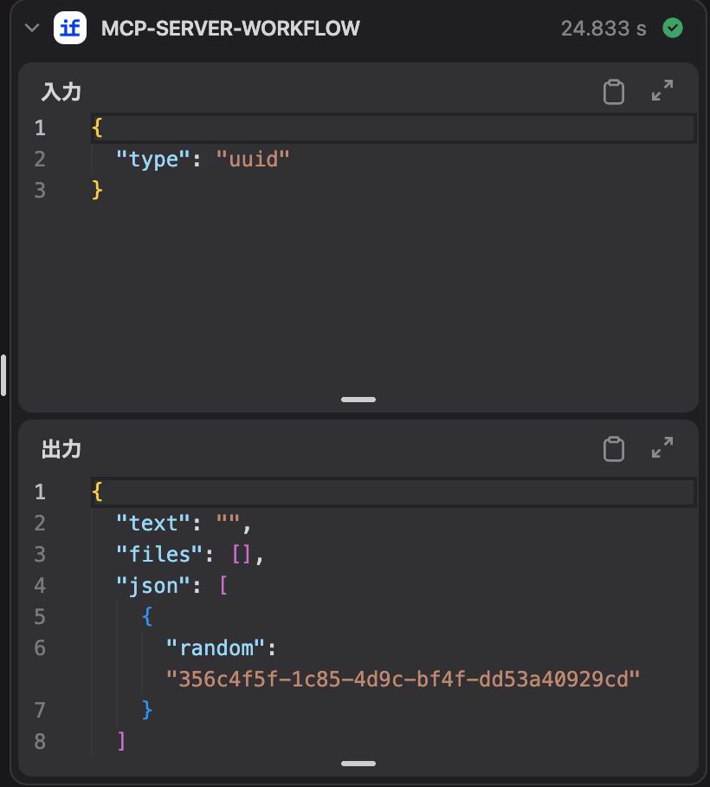Select the 出力 section header
The height and width of the screenshot is (787, 710).
[61, 449]
